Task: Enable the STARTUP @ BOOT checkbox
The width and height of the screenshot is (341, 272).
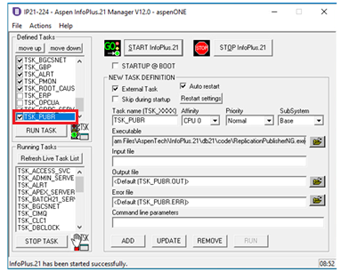Action: [115, 65]
